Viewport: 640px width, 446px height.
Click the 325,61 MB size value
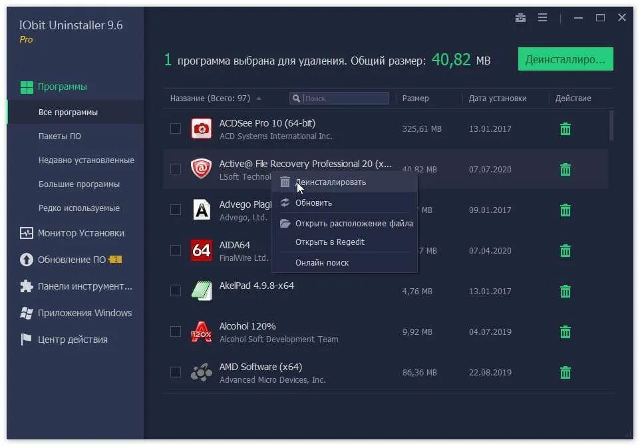[422, 129]
